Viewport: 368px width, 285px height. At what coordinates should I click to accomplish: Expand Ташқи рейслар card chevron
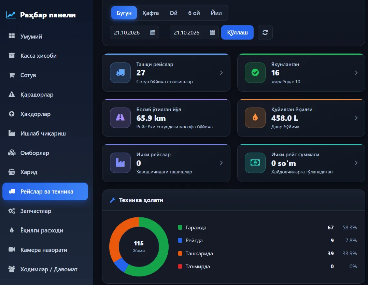point(221,73)
